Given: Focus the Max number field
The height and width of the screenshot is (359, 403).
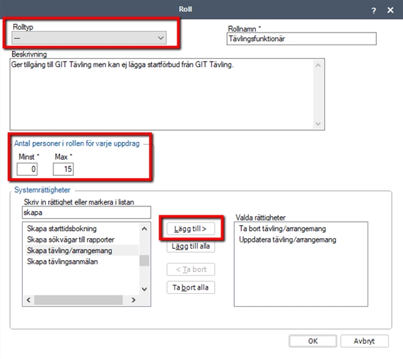Looking at the screenshot, I should [x=63, y=169].
